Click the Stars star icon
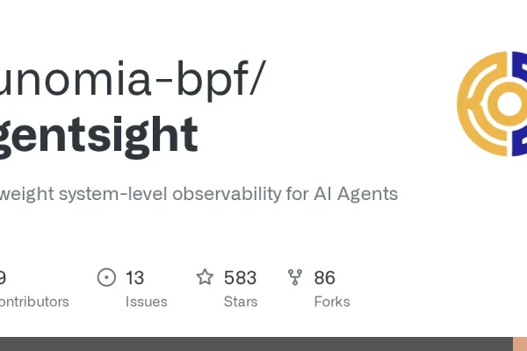527x351 pixels. [x=205, y=277]
